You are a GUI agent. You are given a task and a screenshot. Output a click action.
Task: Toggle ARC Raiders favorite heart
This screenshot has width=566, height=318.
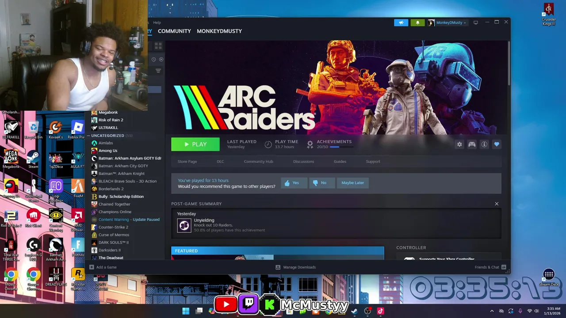[497, 144]
